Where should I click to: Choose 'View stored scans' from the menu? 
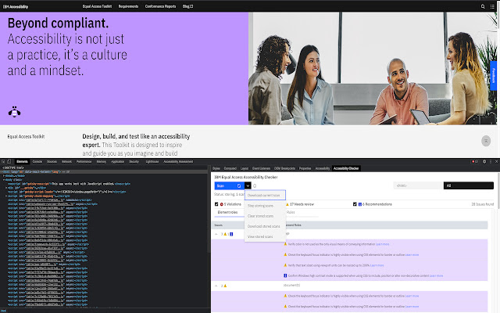pyautogui.click(x=265, y=236)
